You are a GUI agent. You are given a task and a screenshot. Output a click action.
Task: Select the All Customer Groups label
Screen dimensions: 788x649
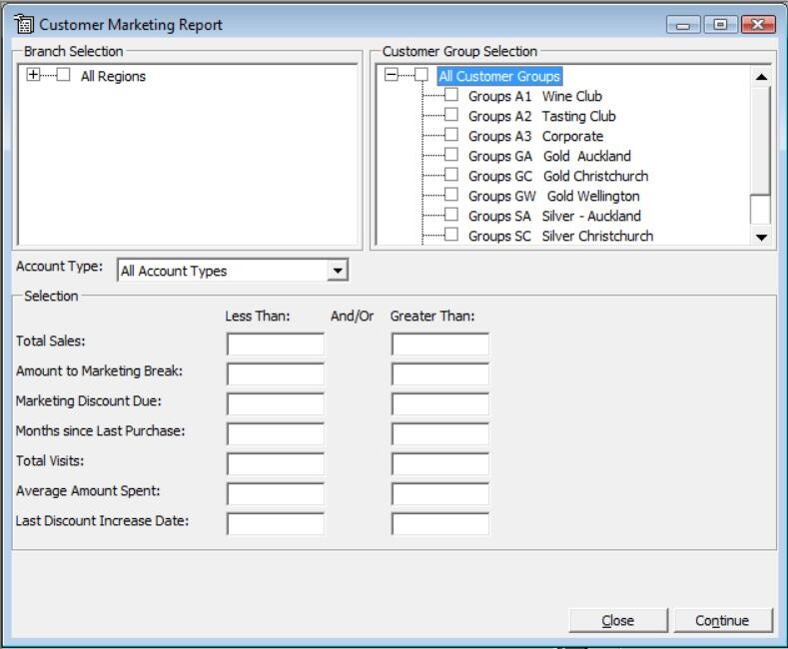[x=499, y=76]
